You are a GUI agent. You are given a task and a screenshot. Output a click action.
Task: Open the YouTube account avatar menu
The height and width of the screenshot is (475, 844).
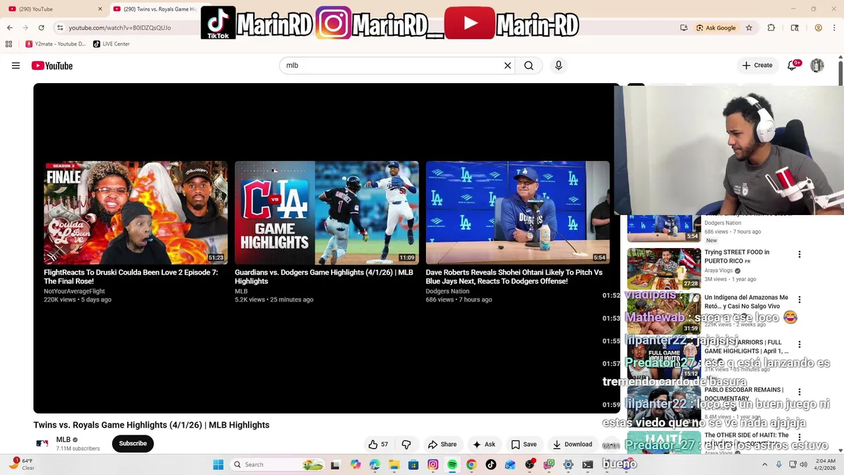[817, 65]
